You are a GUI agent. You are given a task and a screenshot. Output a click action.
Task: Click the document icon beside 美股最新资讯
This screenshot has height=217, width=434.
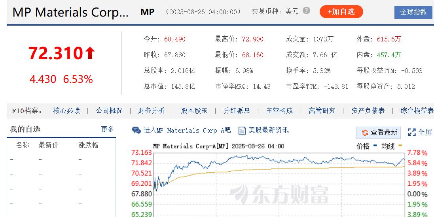[242, 131]
